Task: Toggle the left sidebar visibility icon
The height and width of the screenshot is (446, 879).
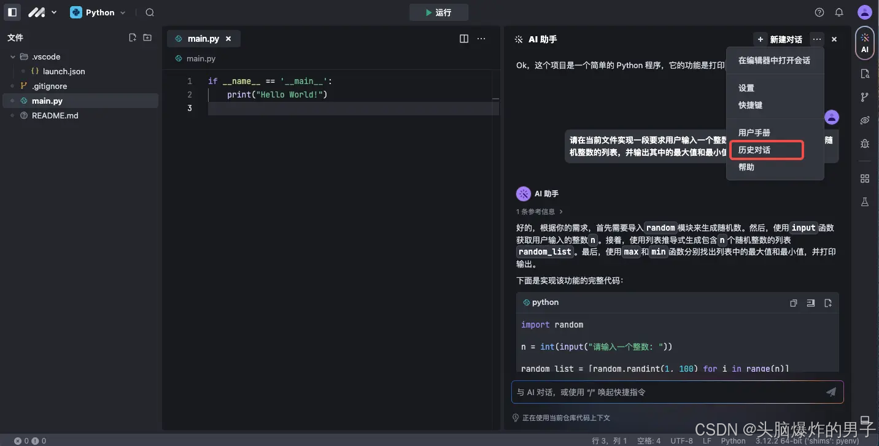Action: 12,12
